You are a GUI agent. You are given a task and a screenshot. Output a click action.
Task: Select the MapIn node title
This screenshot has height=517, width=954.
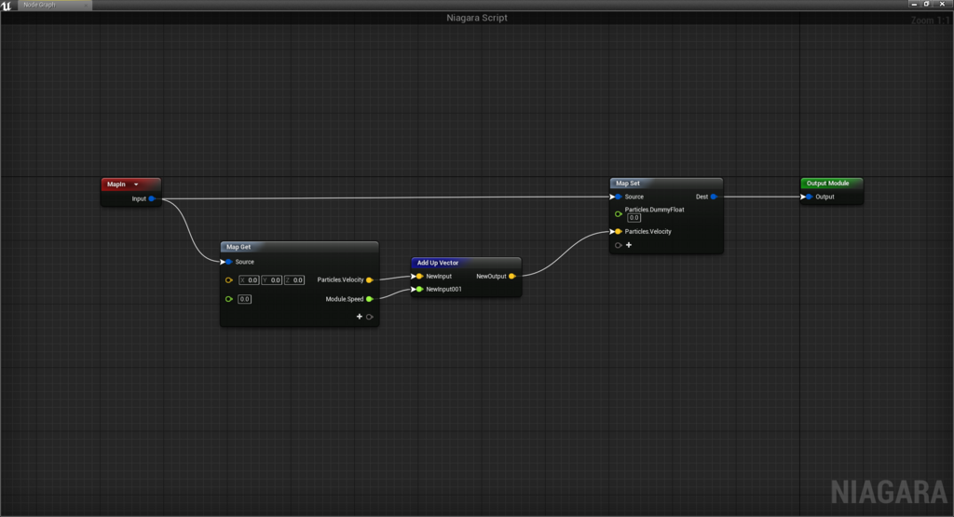click(116, 184)
